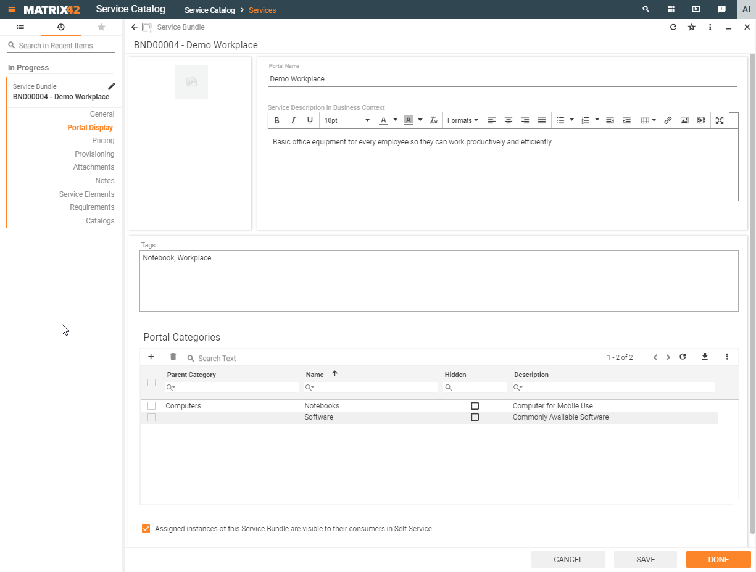Toggle the Hidden checkbox for Software
This screenshot has width=756, height=572.
(x=475, y=417)
